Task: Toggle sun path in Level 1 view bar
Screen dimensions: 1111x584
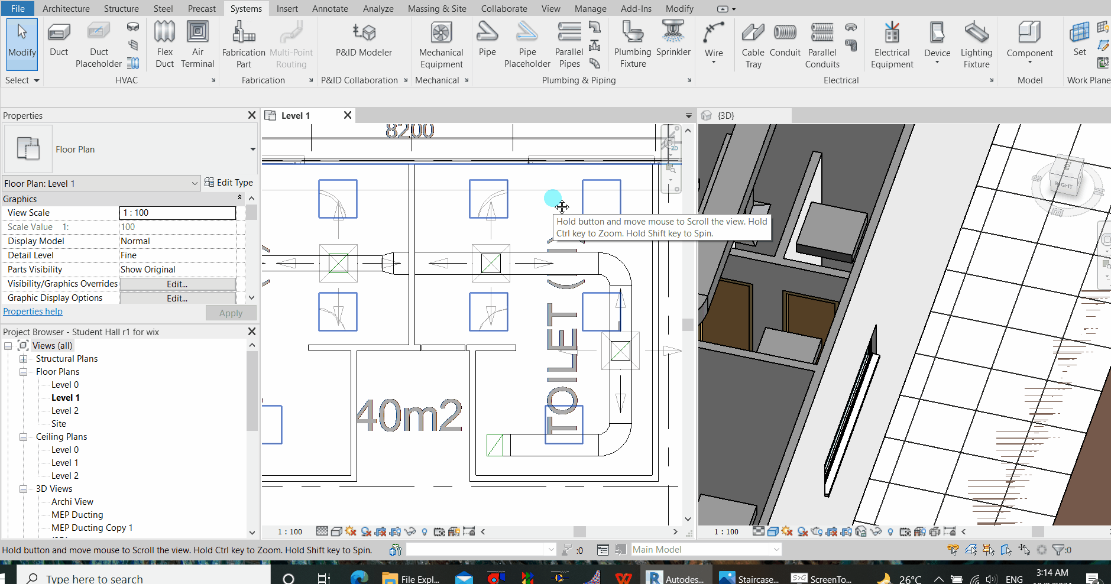Action: pos(351,531)
